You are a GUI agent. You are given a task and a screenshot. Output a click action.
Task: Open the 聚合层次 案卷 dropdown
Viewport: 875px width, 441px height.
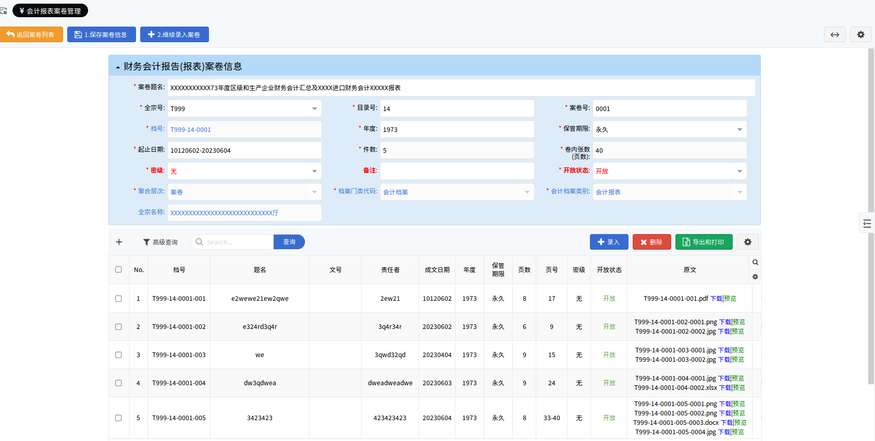(x=314, y=192)
